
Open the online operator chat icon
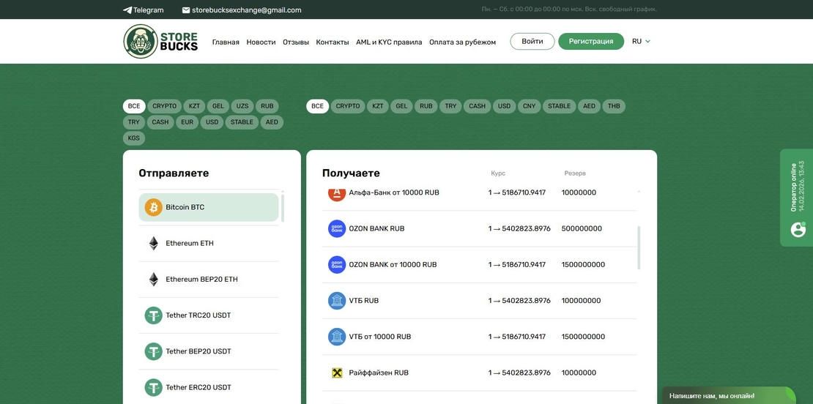798,230
